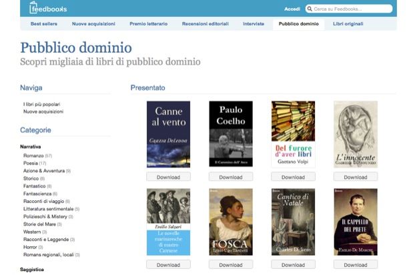The width and height of the screenshot is (407, 275).
Task: Click the Saggistica heading
Action: click(32, 270)
